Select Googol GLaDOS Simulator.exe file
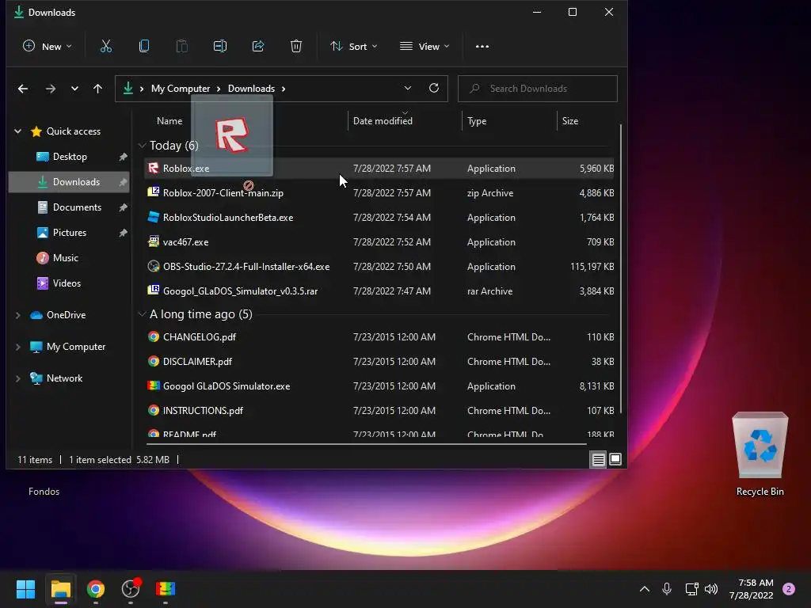 coord(379,386)
